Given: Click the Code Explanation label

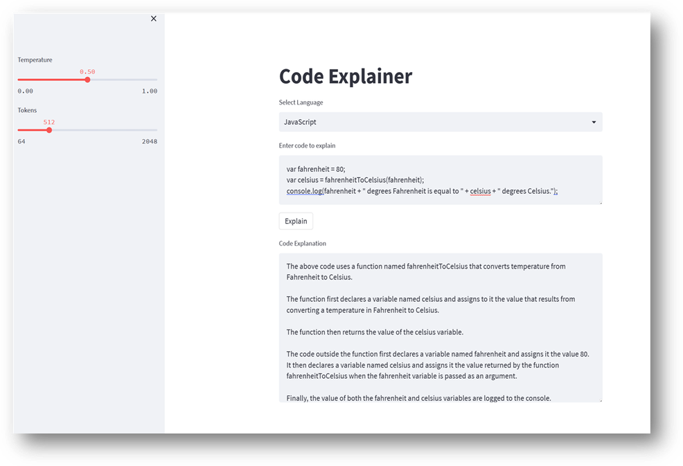Looking at the screenshot, I should pos(302,244).
